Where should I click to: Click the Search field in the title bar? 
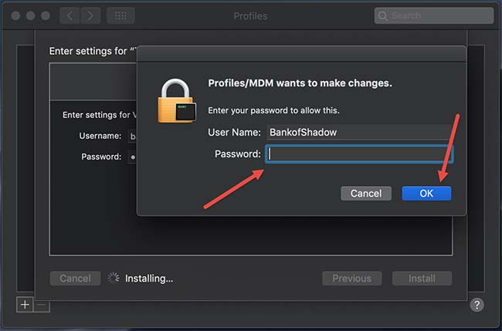pyautogui.click(x=434, y=15)
